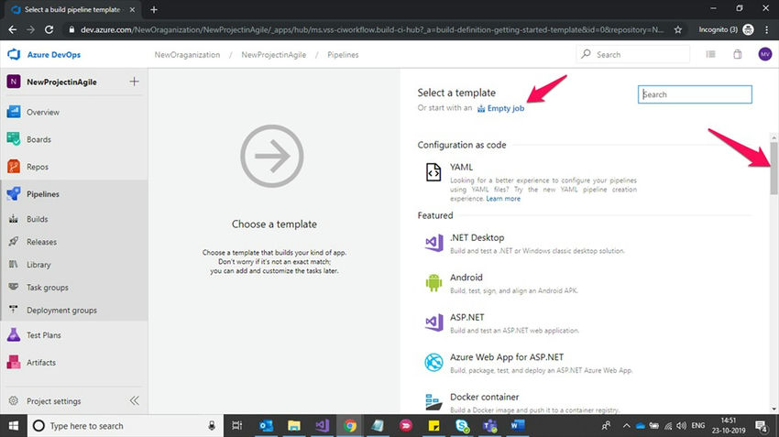Open Deployment groups under Pipelines
Image resolution: width=779 pixels, height=437 pixels.
coord(61,311)
